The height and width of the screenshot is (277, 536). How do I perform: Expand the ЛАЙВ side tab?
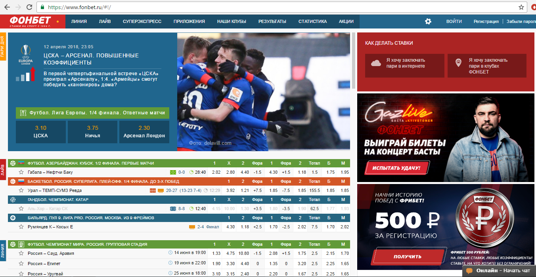3,170
